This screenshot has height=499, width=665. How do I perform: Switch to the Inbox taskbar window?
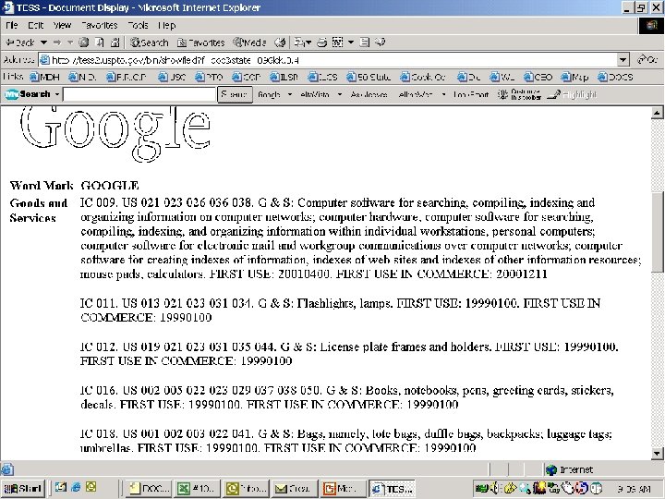(x=246, y=489)
